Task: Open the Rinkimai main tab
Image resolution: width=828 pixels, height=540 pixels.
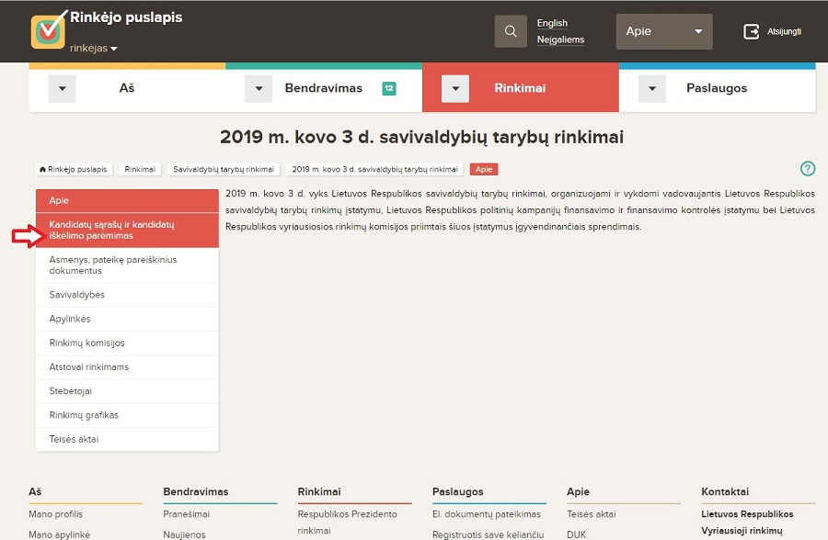Action: click(520, 88)
